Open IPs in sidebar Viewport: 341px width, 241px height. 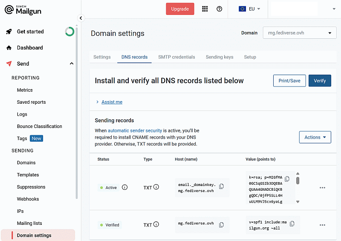coord(20,211)
